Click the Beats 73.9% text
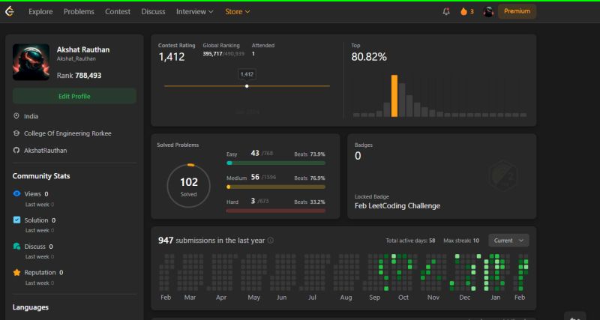This screenshot has height=320, width=600. point(310,154)
